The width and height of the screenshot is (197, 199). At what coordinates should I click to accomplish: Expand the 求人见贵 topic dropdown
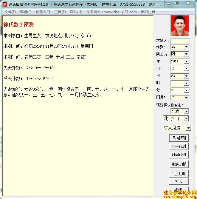tap(188, 128)
